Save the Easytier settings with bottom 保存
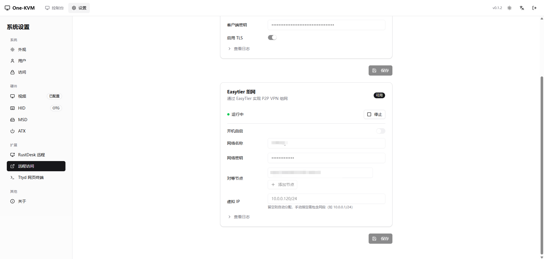 [380, 239]
